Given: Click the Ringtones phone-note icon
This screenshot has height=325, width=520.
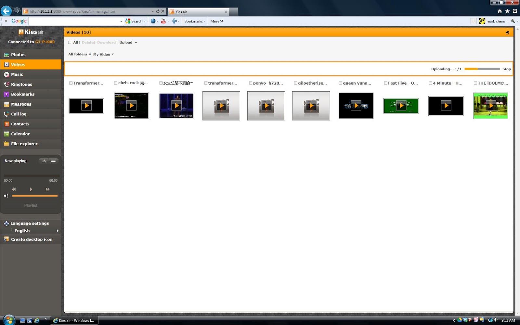Looking at the screenshot, I should [x=6, y=84].
